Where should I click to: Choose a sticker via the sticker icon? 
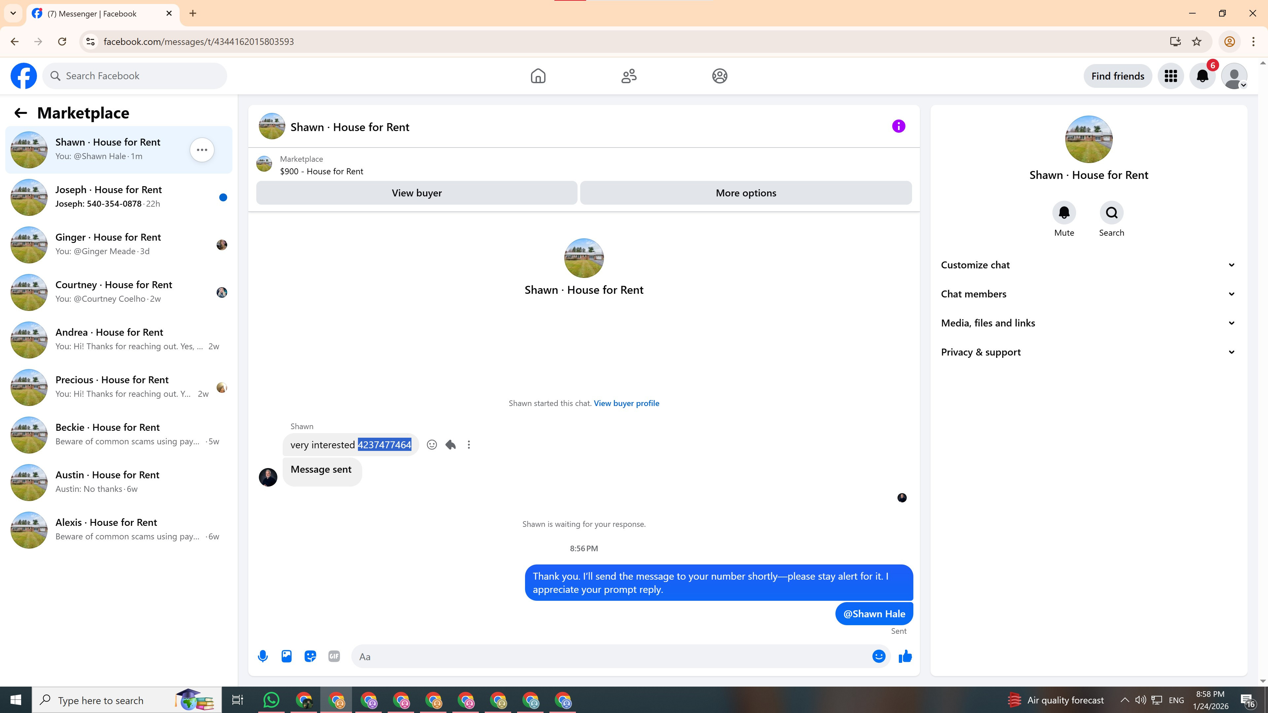click(310, 657)
